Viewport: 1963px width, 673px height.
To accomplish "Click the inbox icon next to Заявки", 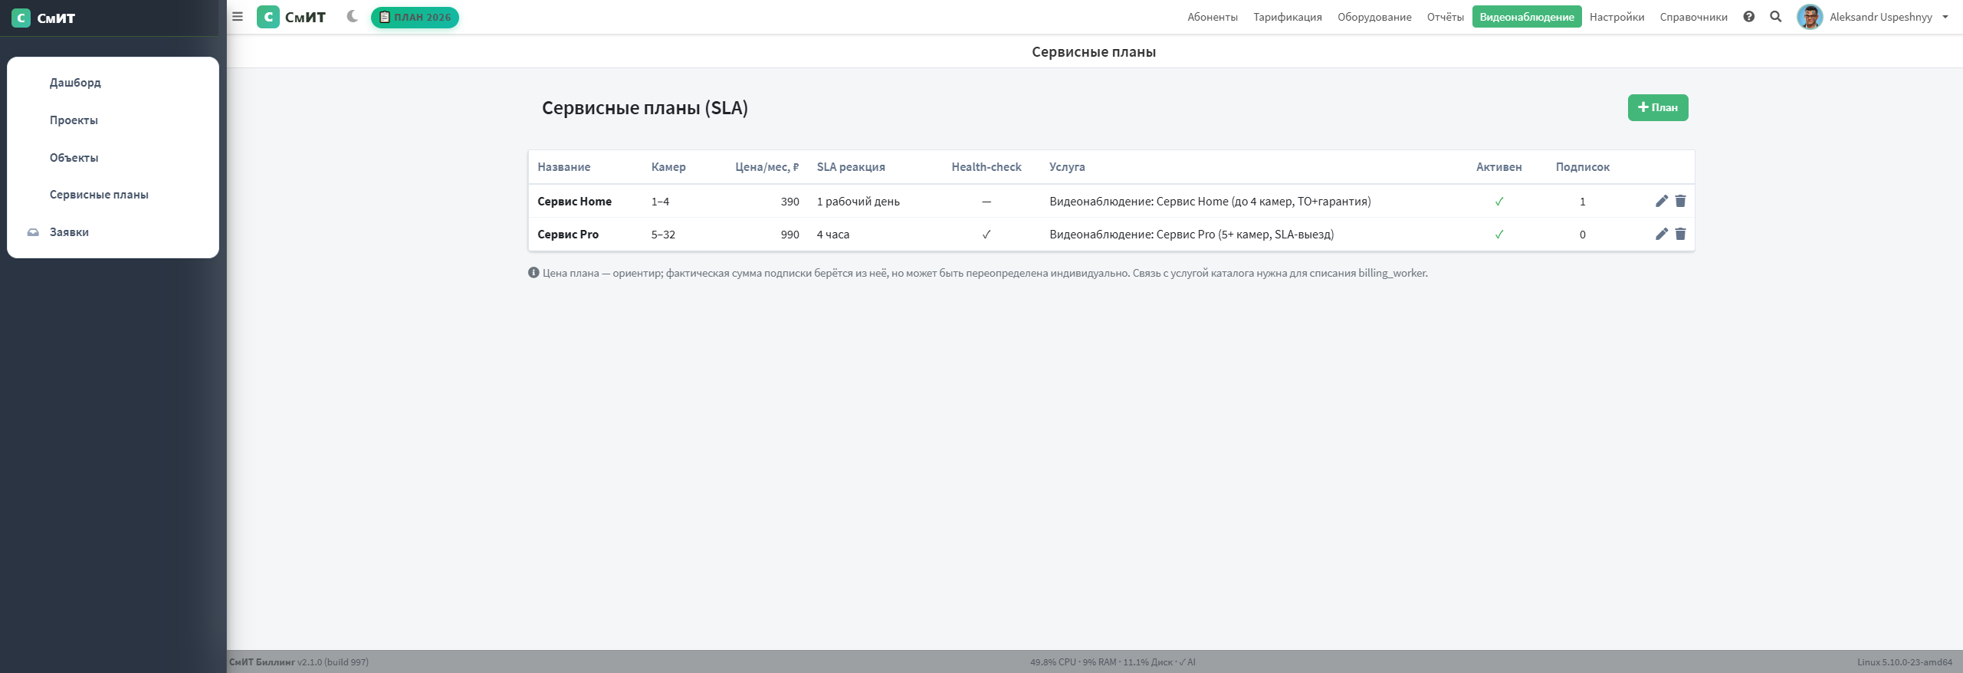I will (33, 232).
